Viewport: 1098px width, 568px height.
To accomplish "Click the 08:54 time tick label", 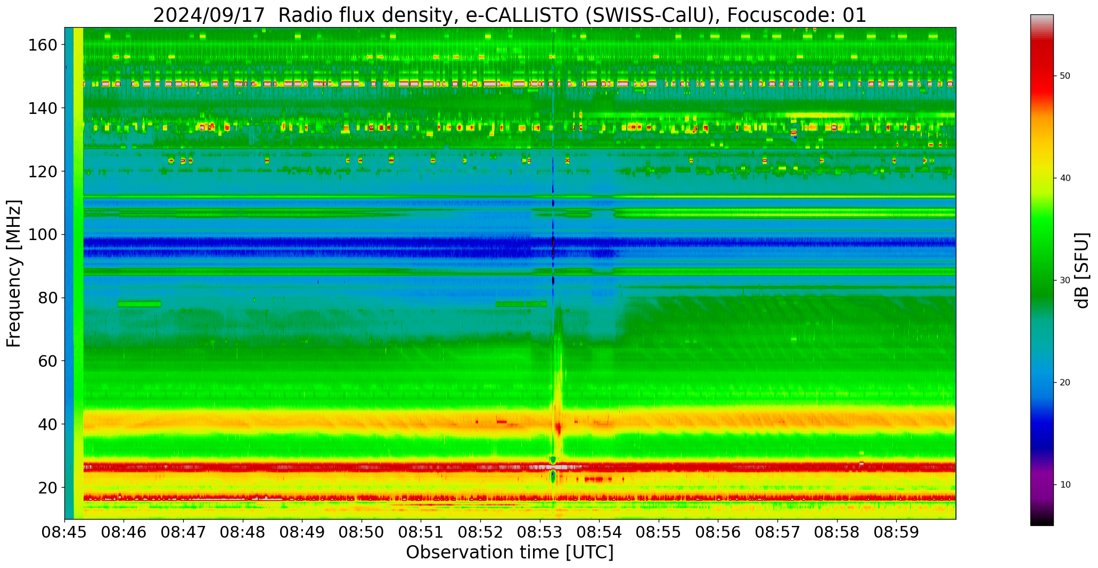I will (x=599, y=533).
